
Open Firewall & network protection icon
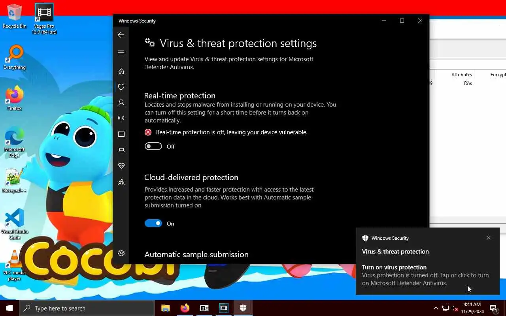(121, 118)
